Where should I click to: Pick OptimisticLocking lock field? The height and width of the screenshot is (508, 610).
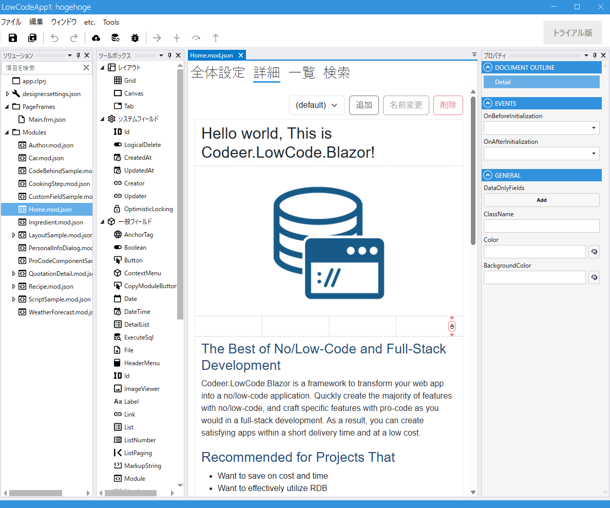click(x=143, y=209)
